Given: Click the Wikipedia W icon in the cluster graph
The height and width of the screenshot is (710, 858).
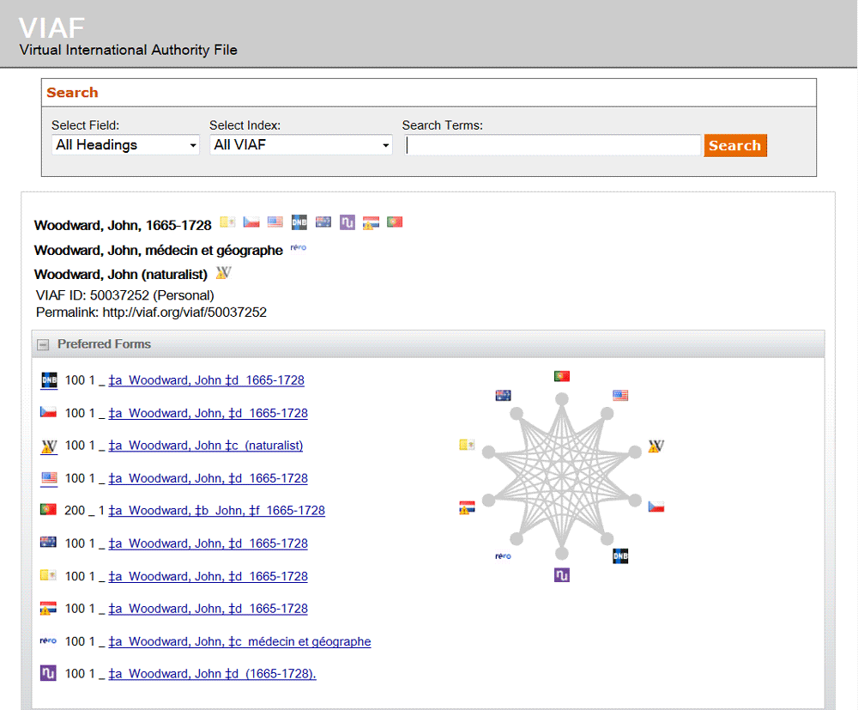Looking at the screenshot, I should 656,446.
